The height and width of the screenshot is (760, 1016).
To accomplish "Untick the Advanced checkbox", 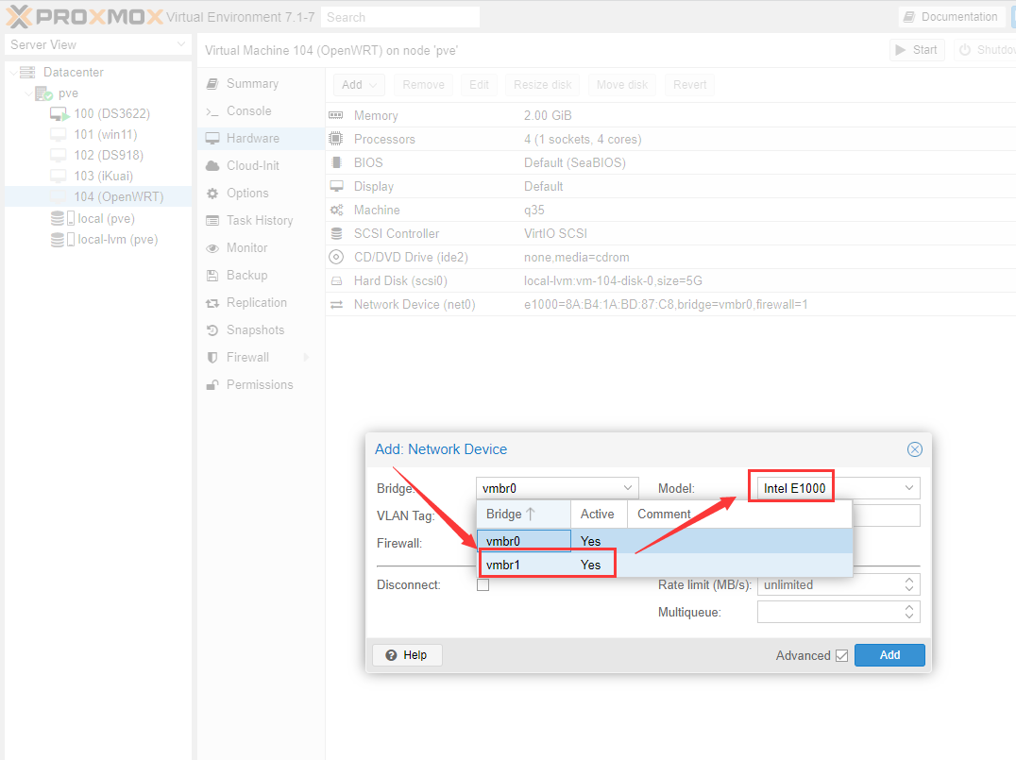I will 841,656.
